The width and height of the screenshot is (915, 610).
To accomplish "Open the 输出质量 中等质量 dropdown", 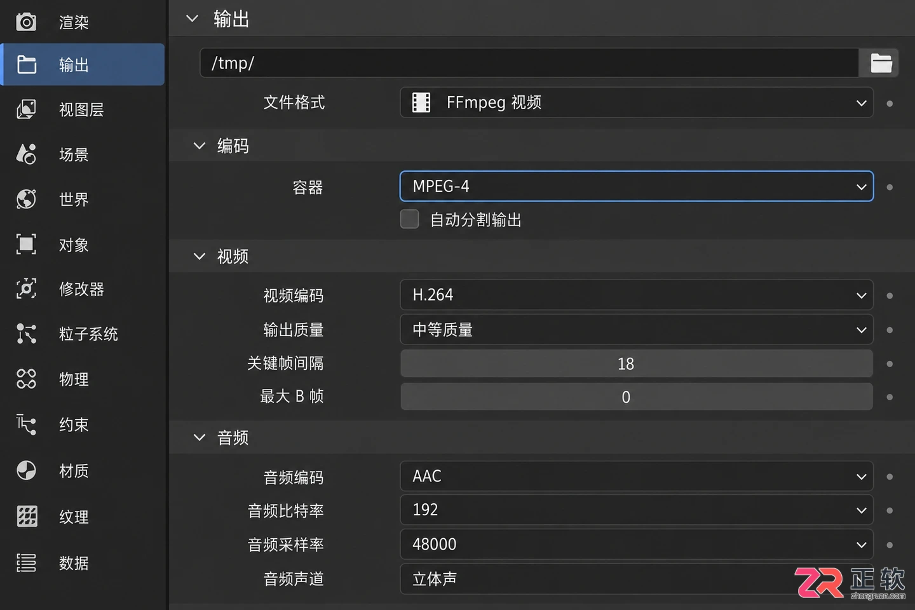I will (637, 330).
